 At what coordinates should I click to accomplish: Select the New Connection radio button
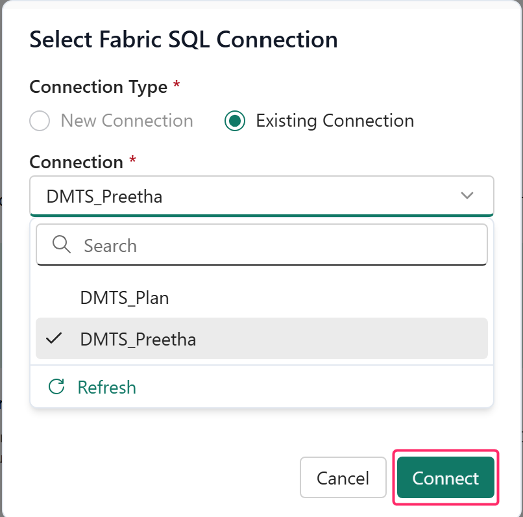pos(40,121)
